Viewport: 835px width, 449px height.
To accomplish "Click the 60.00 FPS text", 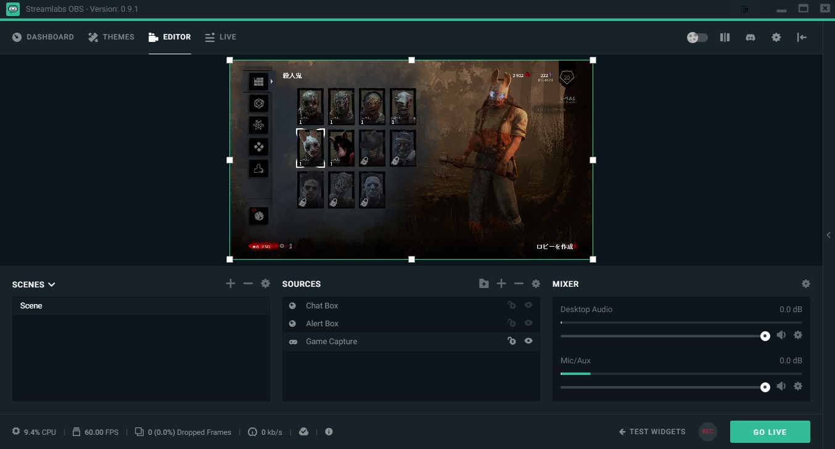I will pyautogui.click(x=101, y=432).
